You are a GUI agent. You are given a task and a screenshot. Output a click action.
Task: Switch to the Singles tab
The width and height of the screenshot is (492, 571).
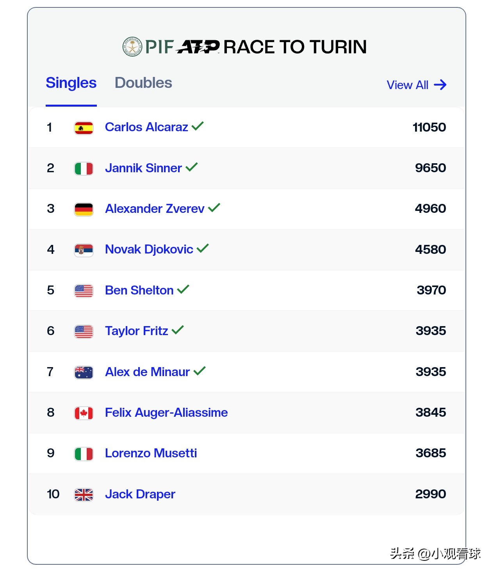(x=71, y=83)
